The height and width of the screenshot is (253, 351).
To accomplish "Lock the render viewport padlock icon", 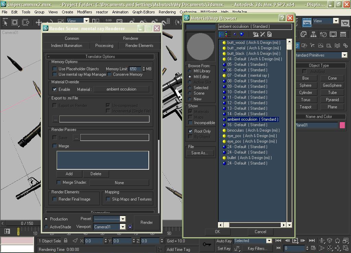I will point(130,227).
